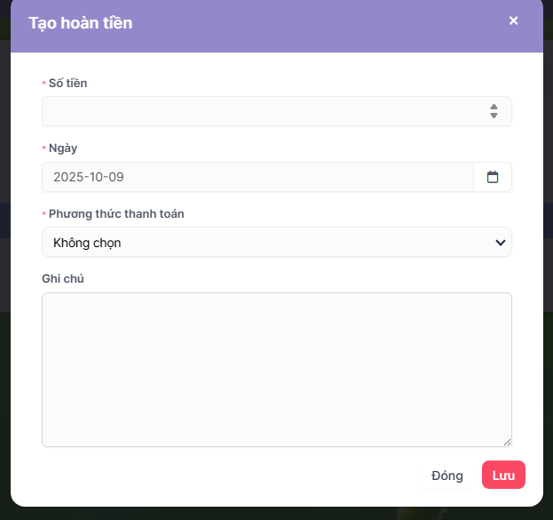The width and height of the screenshot is (553, 520).
Task: Click the Tạo hoàn tiền title text
Action: point(80,23)
